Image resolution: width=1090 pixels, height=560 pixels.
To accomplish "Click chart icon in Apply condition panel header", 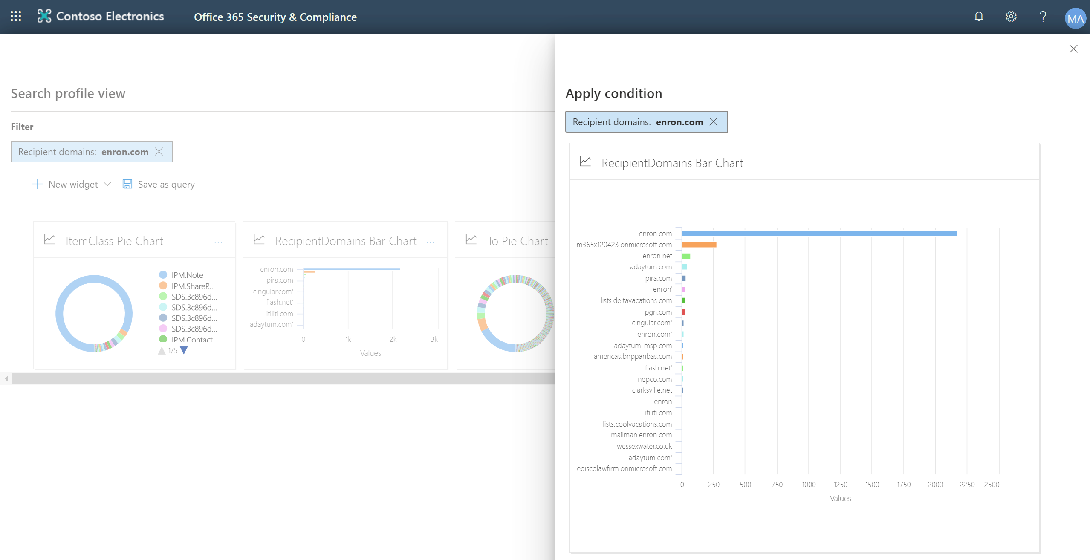I will pos(585,162).
